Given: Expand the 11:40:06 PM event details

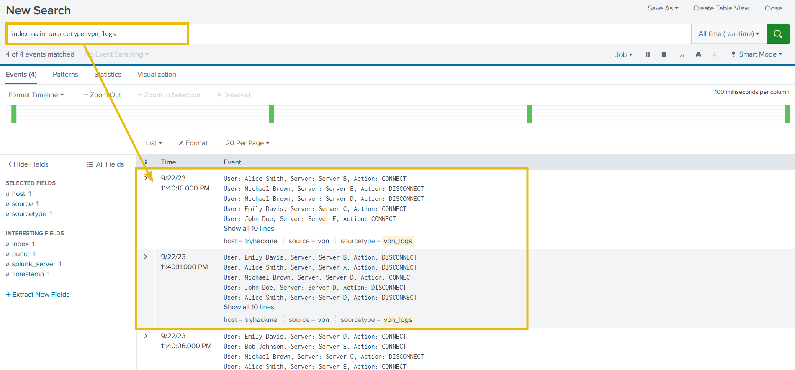Looking at the screenshot, I should coord(146,336).
